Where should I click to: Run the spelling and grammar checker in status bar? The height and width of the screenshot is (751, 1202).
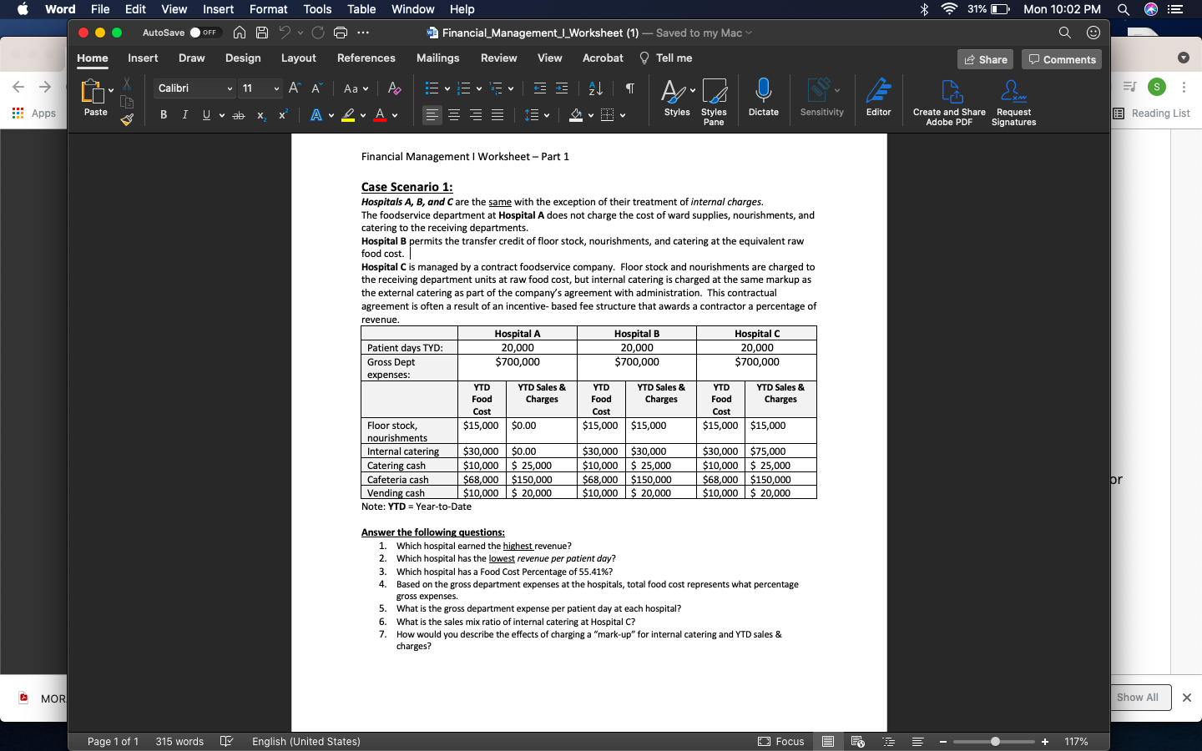226,741
